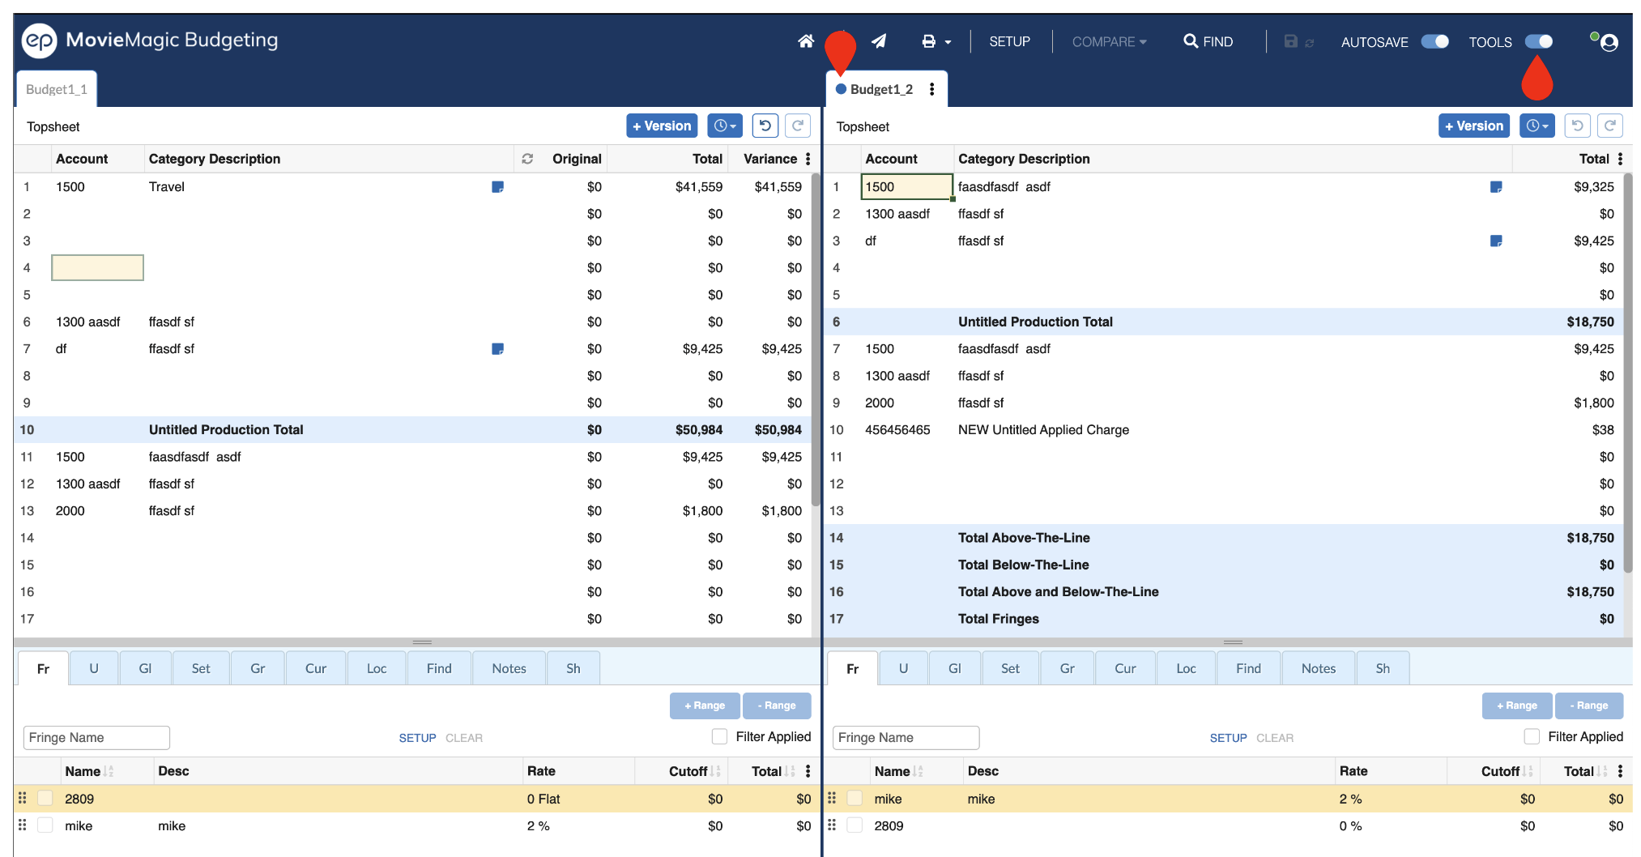Redo in the Budget1_2 pane
1641x857 pixels.
pyautogui.click(x=1610, y=126)
